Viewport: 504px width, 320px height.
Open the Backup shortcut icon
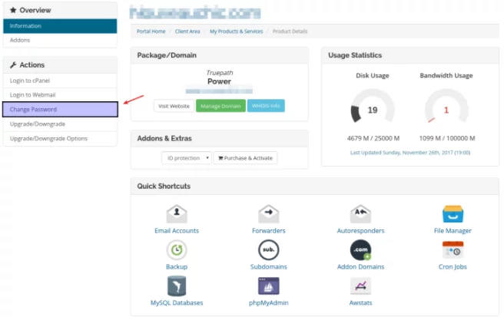[177, 250]
